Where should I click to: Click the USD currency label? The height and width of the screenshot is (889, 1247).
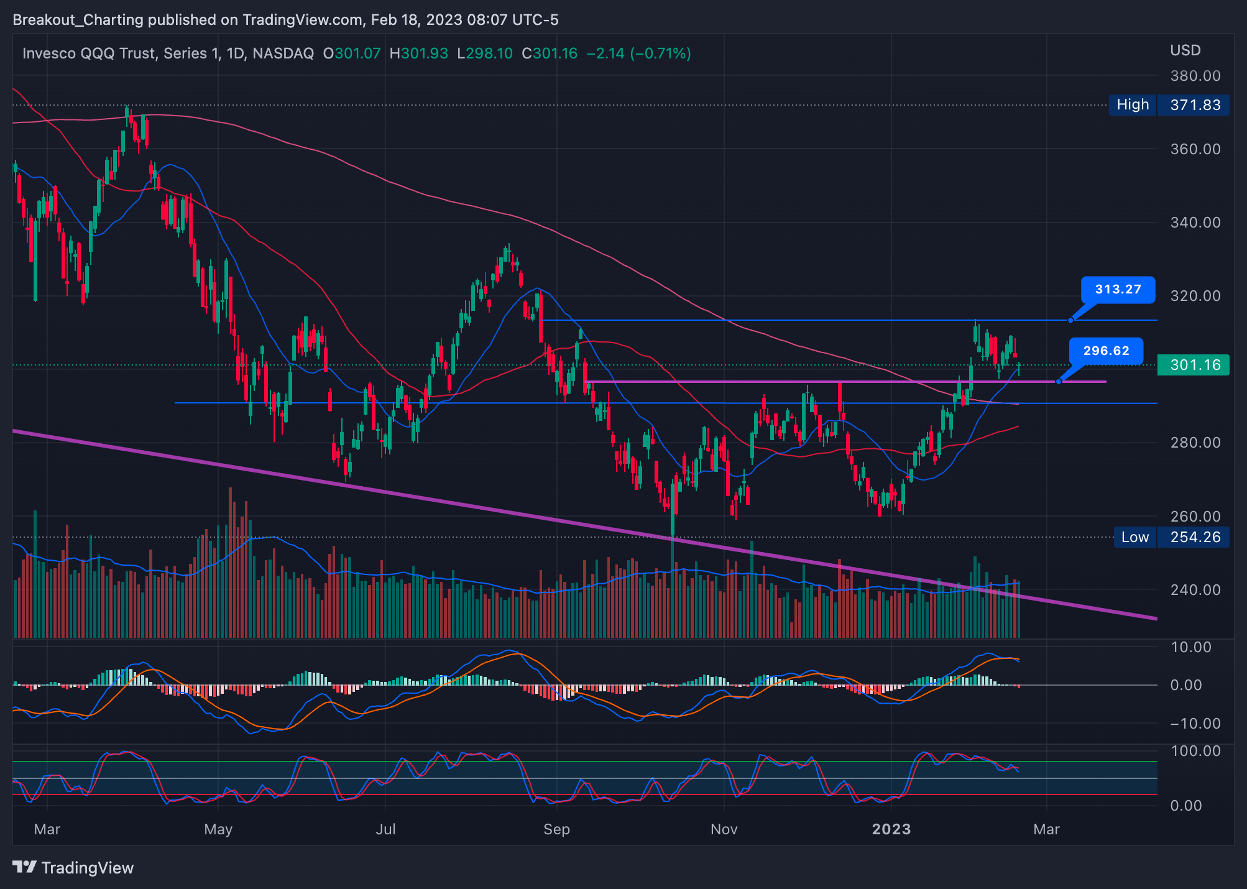pos(1185,50)
